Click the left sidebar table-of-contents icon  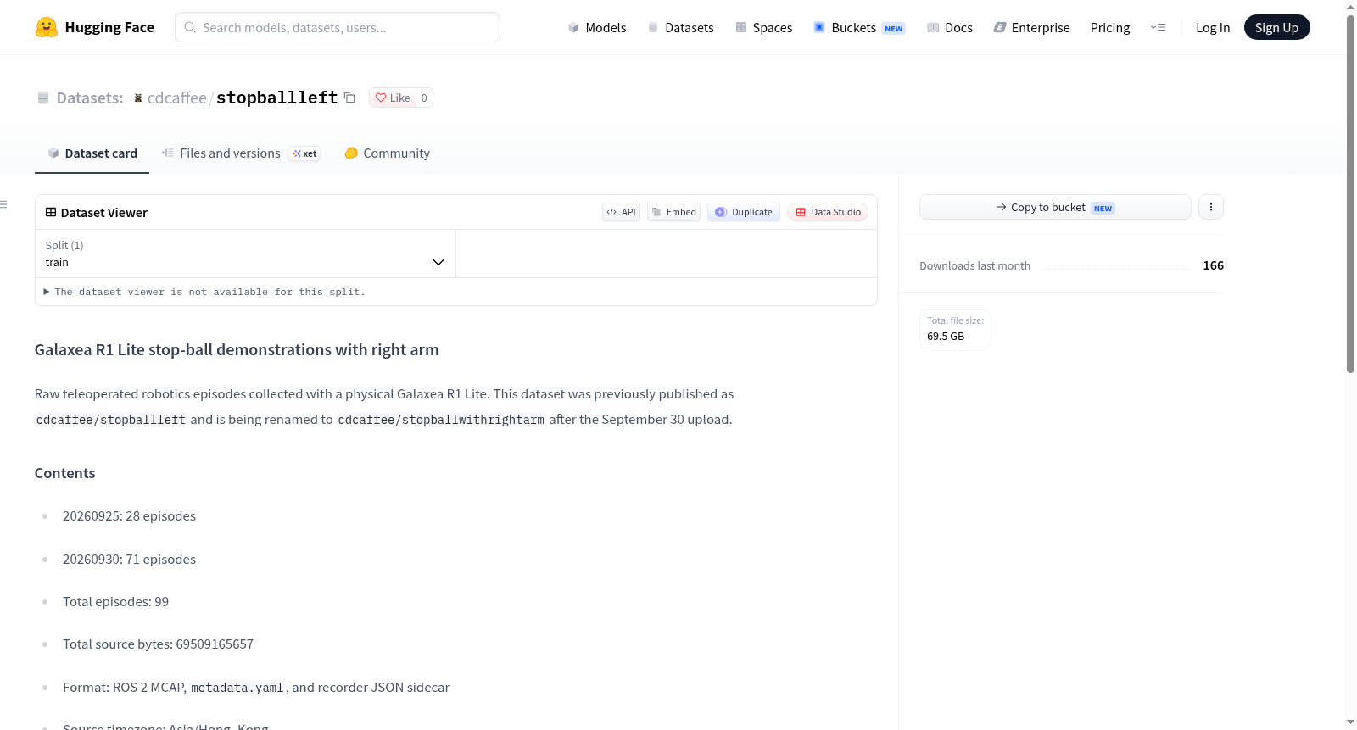coord(3,204)
